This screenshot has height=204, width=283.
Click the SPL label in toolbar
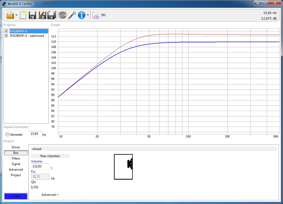[x=103, y=15]
